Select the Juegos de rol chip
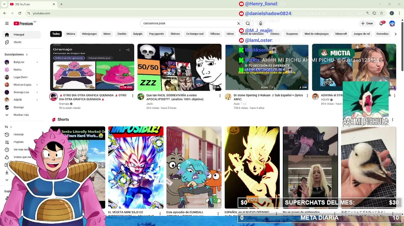Screen dimensions: 404x226 point(361,34)
